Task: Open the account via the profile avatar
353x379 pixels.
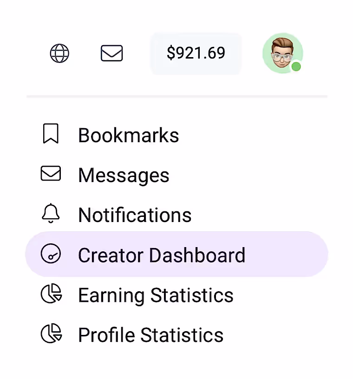Action: tap(282, 53)
